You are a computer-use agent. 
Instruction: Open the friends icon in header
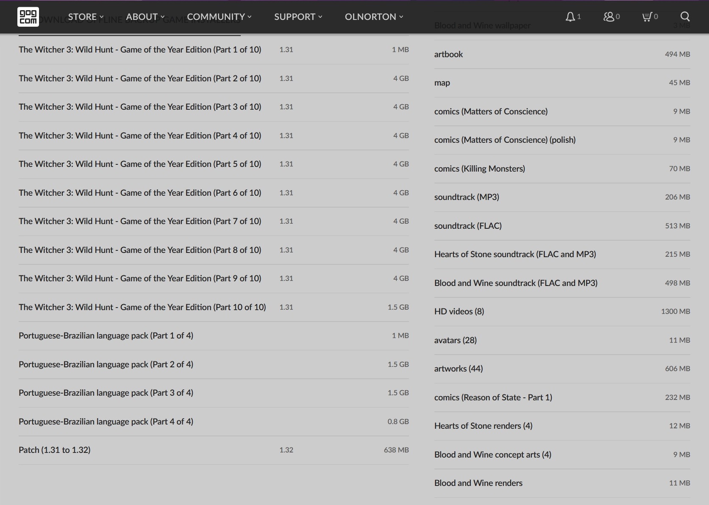(x=609, y=17)
